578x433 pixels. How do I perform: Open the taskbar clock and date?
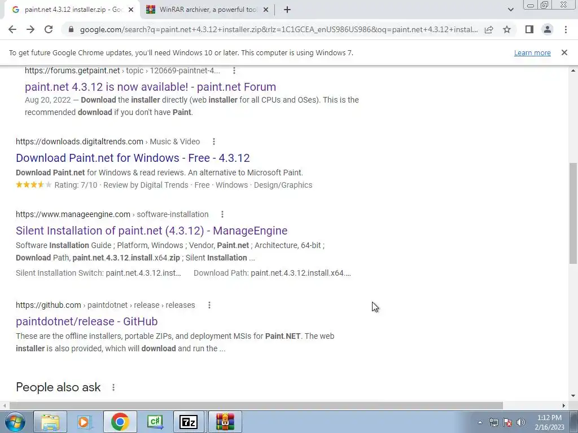click(549, 422)
